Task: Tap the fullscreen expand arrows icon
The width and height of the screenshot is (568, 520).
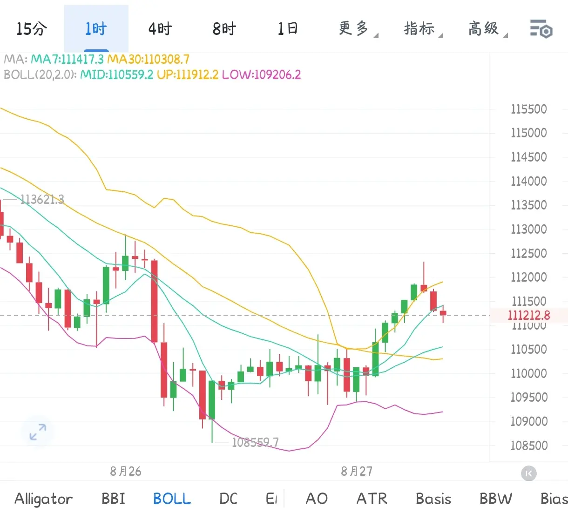Action: (x=38, y=432)
